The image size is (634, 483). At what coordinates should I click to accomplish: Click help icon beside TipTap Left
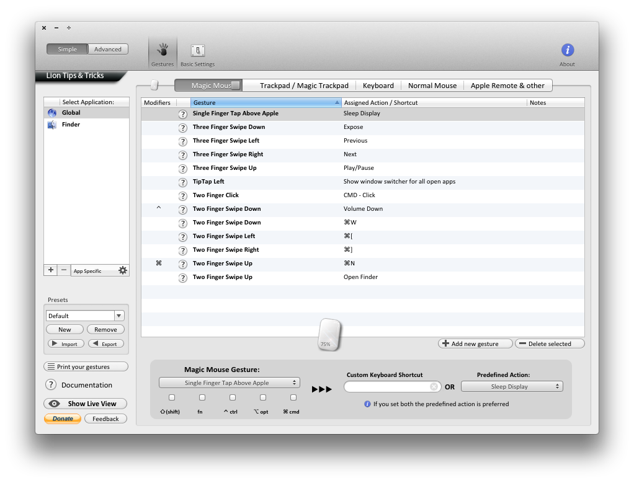pos(183,182)
